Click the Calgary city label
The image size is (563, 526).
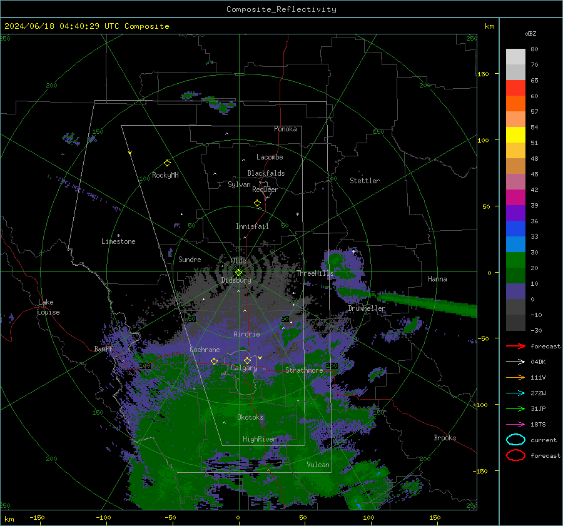(x=244, y=368)
